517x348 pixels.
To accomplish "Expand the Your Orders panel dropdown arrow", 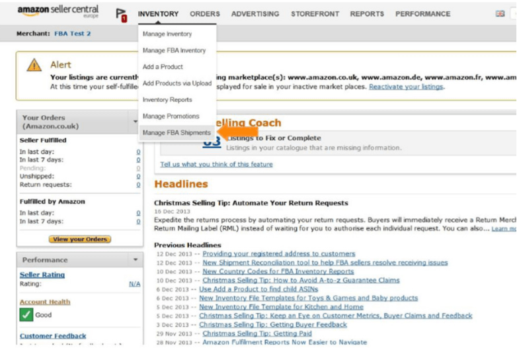I will (135, 121).
